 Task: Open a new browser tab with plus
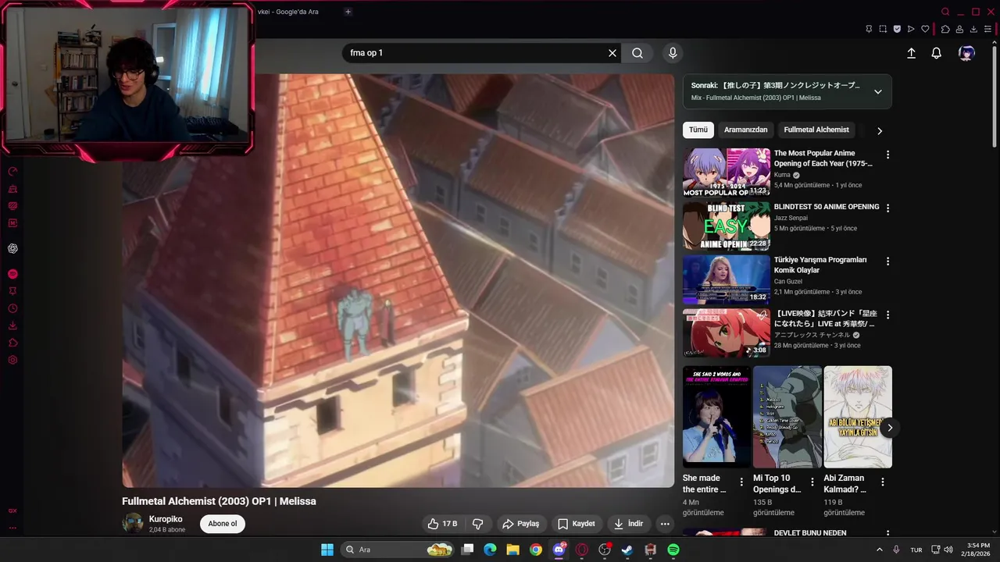[x=348, y=12]
